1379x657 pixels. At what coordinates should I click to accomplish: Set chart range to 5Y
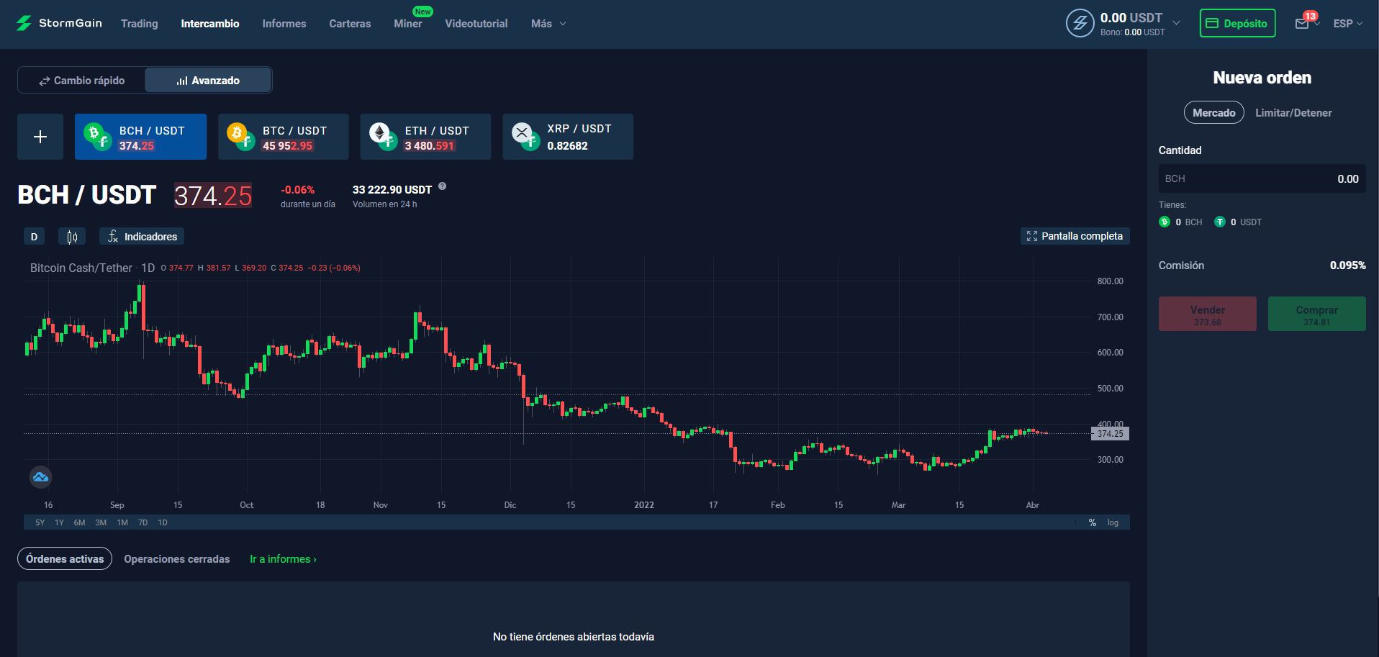point(40,522)
